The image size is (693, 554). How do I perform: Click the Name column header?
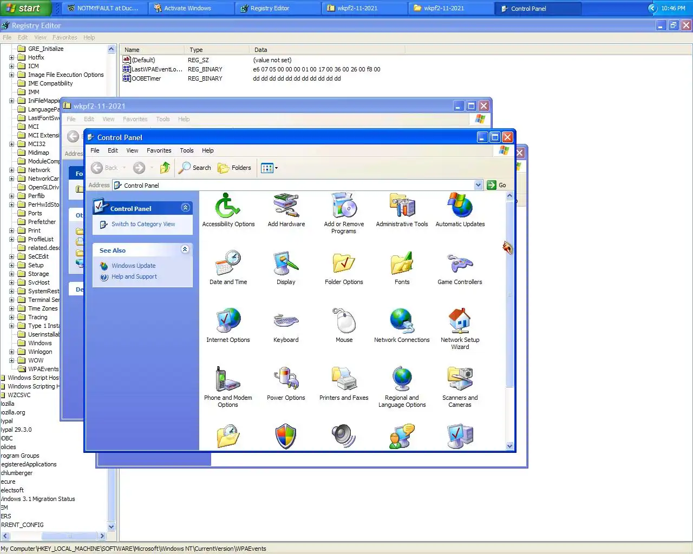152,49
